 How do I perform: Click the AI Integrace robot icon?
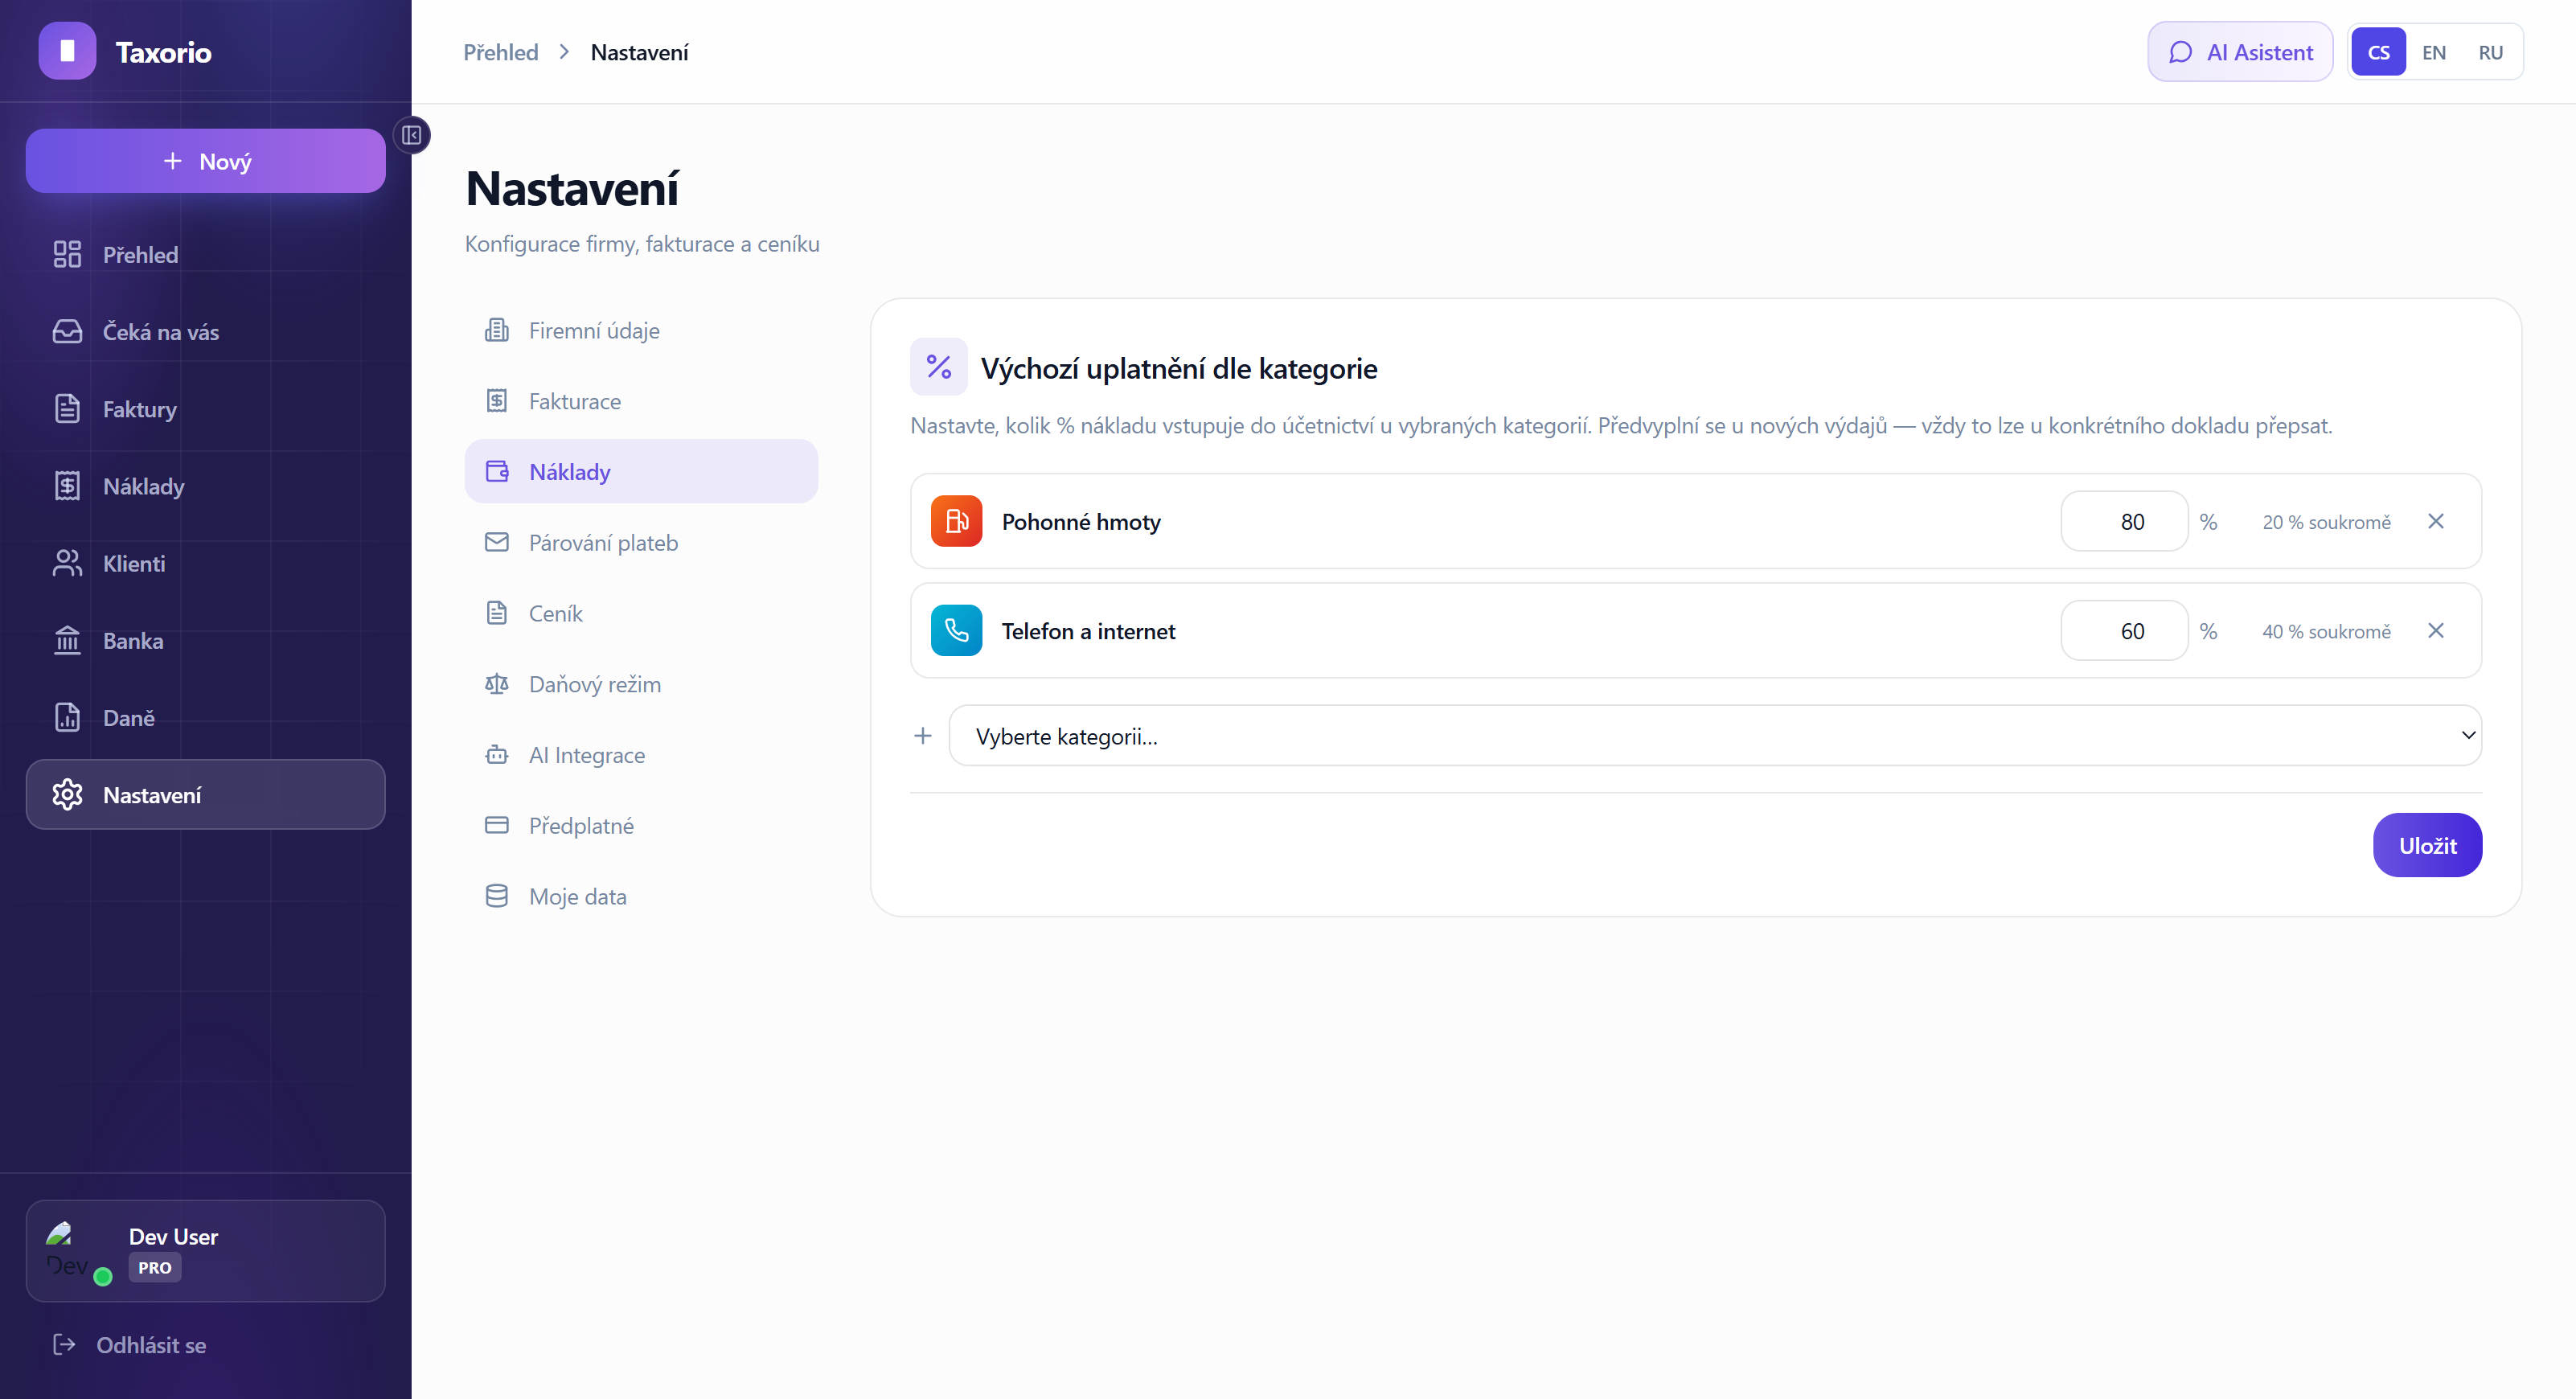click(497, 754)
